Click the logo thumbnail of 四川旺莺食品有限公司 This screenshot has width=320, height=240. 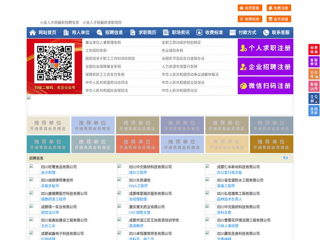coord(35,169)
